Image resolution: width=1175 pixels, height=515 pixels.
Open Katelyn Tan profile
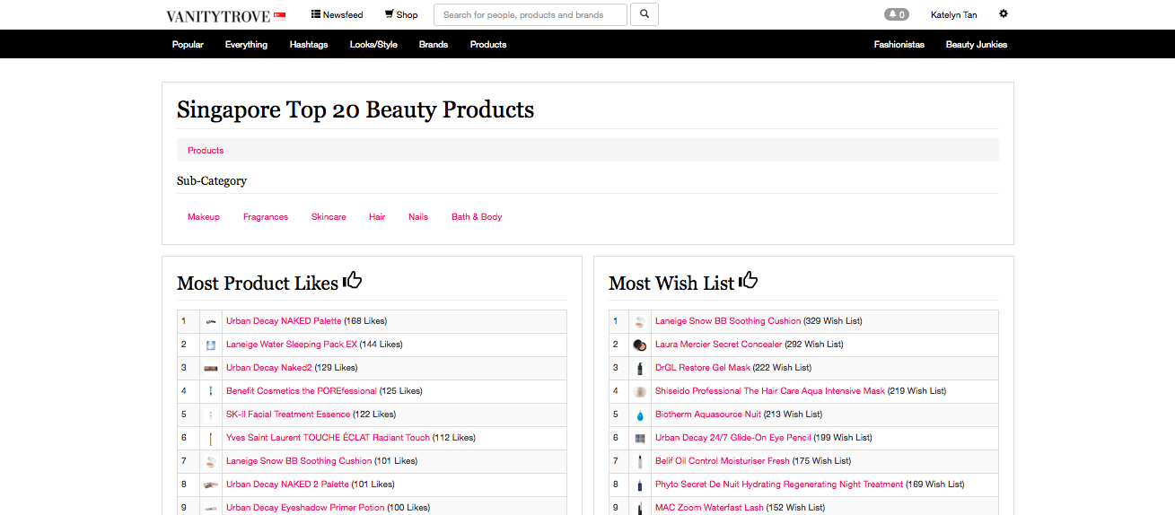[954, 15]
